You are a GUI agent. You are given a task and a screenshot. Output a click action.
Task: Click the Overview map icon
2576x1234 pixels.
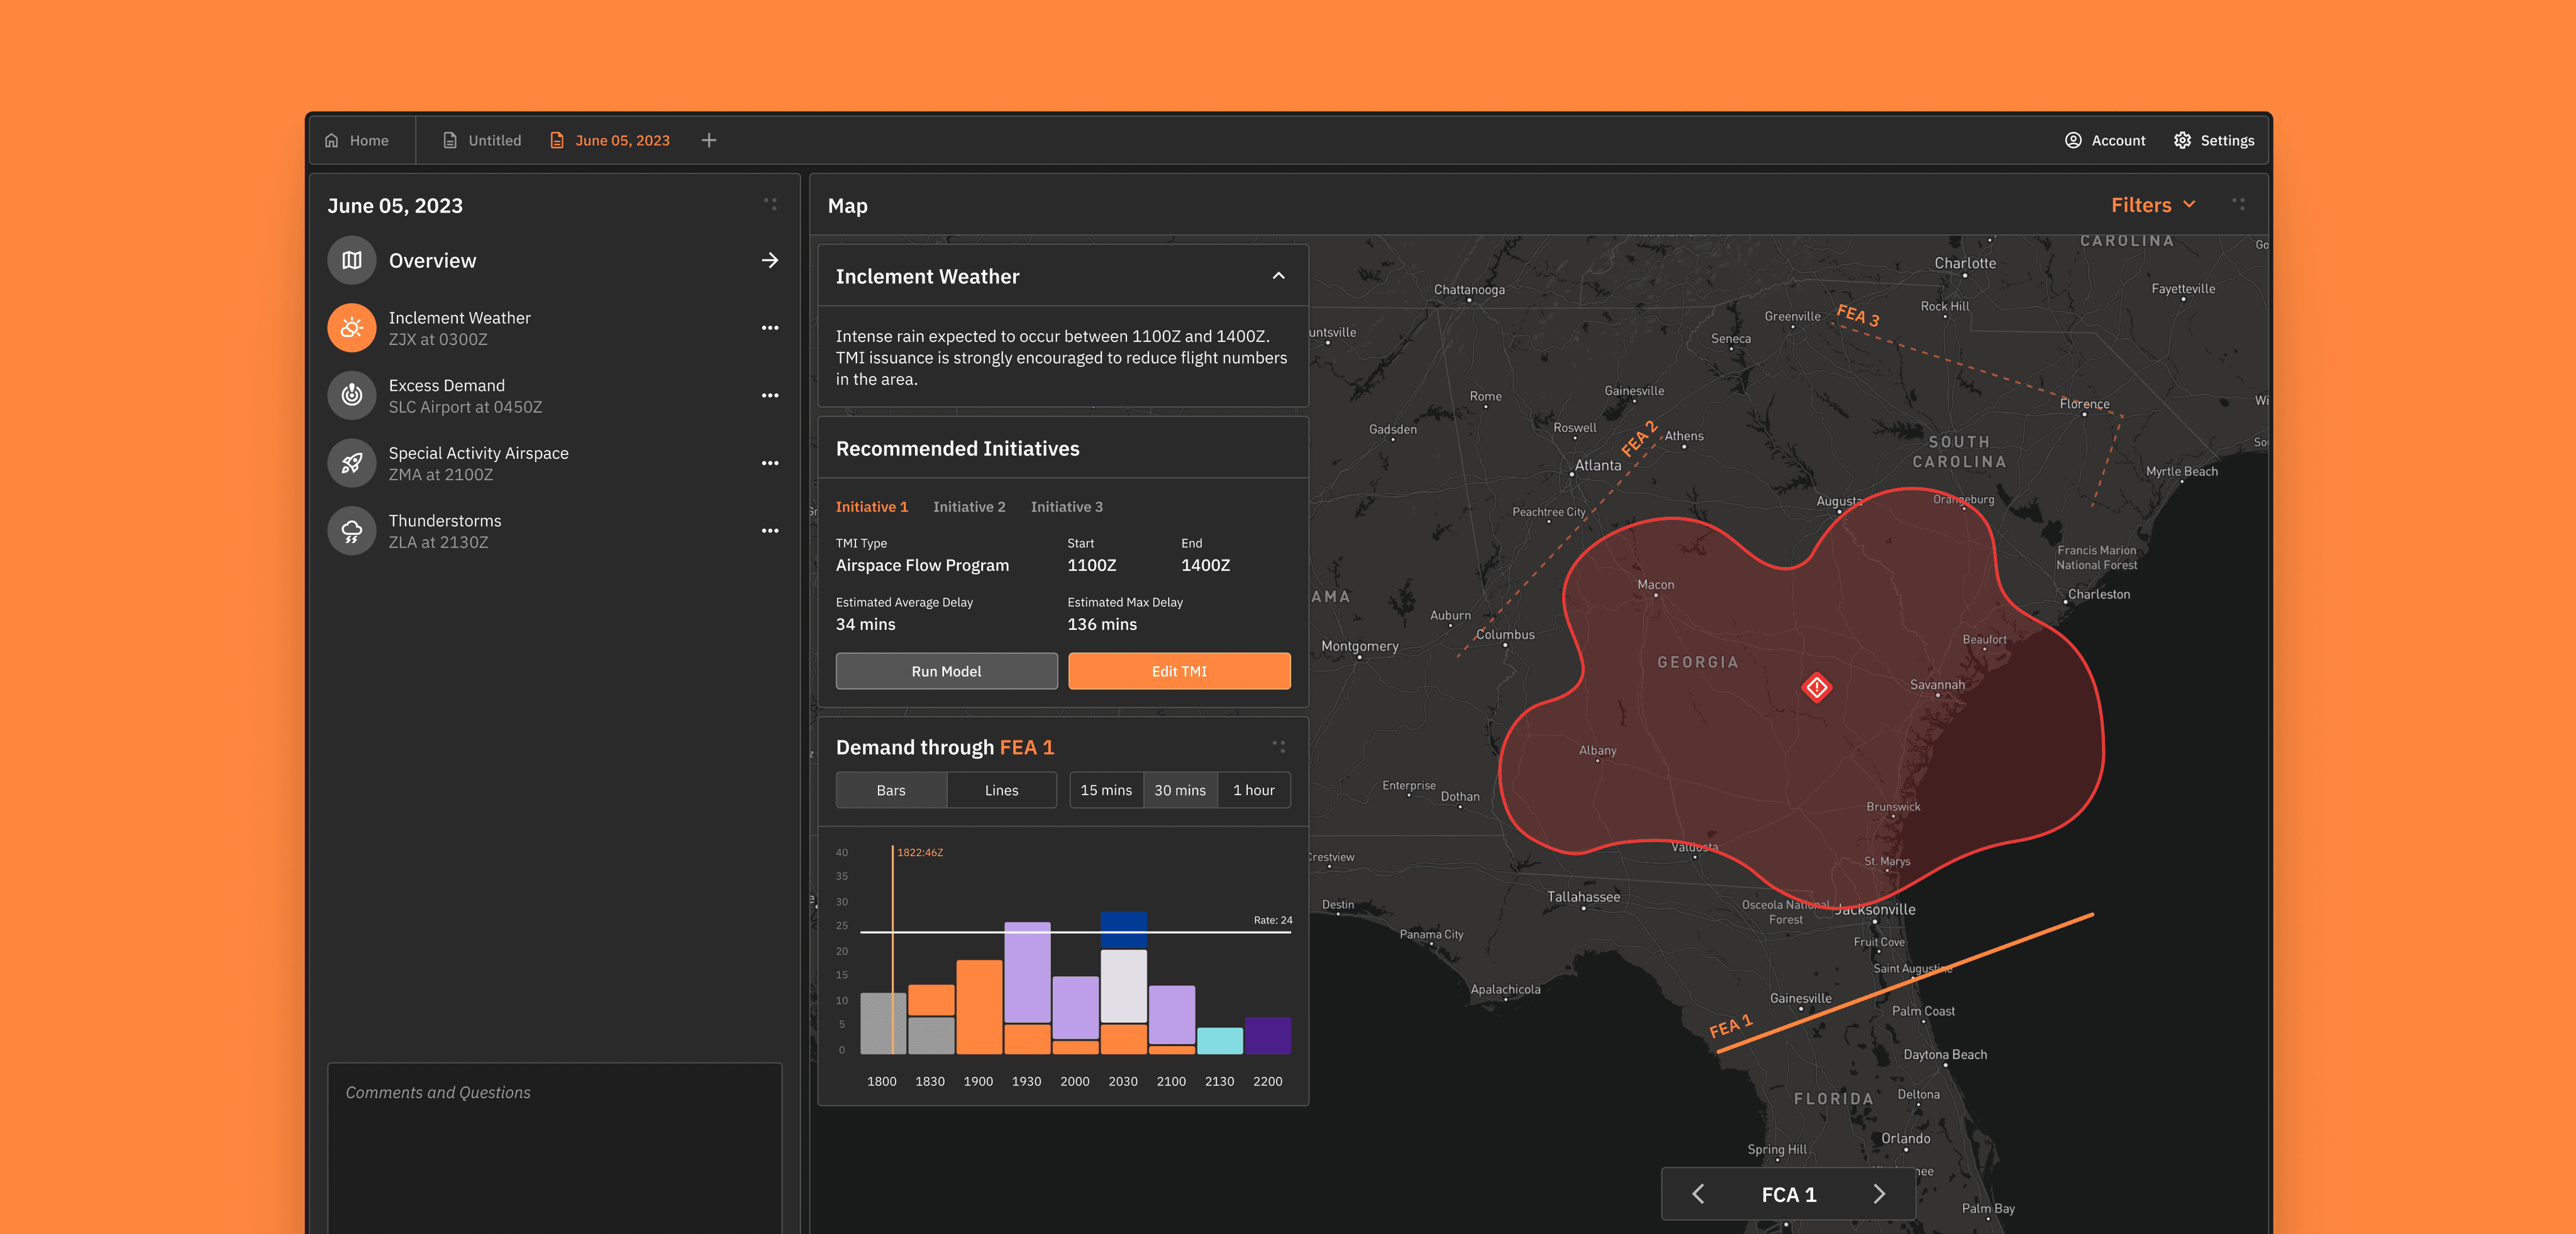click(351, 261)
